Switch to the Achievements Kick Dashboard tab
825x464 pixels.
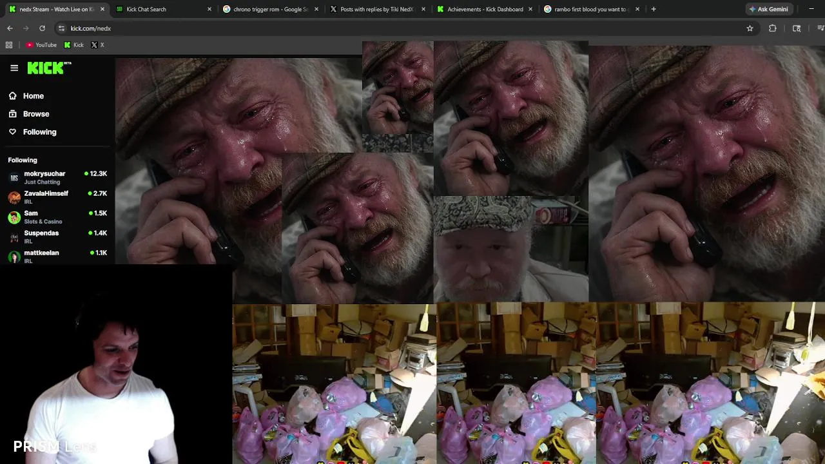point(485,9)
